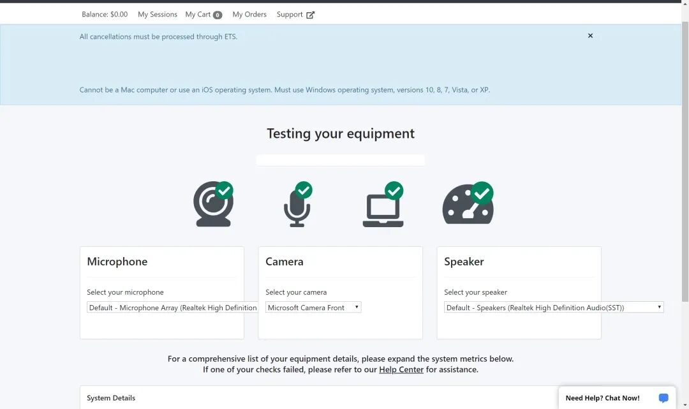Click the microphone check status icon
Screen dimensions: 689x409
(297, 204)
